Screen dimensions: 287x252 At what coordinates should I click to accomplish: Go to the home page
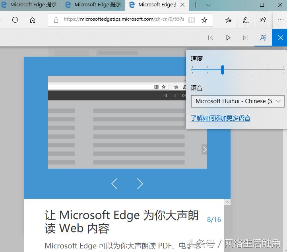33,20
